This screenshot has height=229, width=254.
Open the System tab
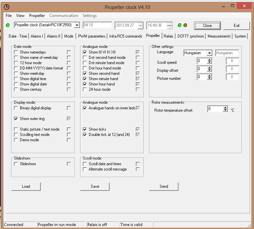pyautogui.click(x=240, y=36)
